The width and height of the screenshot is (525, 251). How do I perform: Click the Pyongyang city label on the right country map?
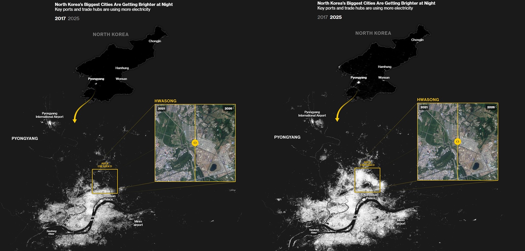359,78
